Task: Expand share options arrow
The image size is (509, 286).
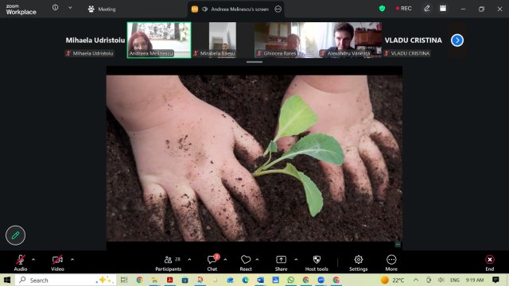Action: click(x=296, y=260)
